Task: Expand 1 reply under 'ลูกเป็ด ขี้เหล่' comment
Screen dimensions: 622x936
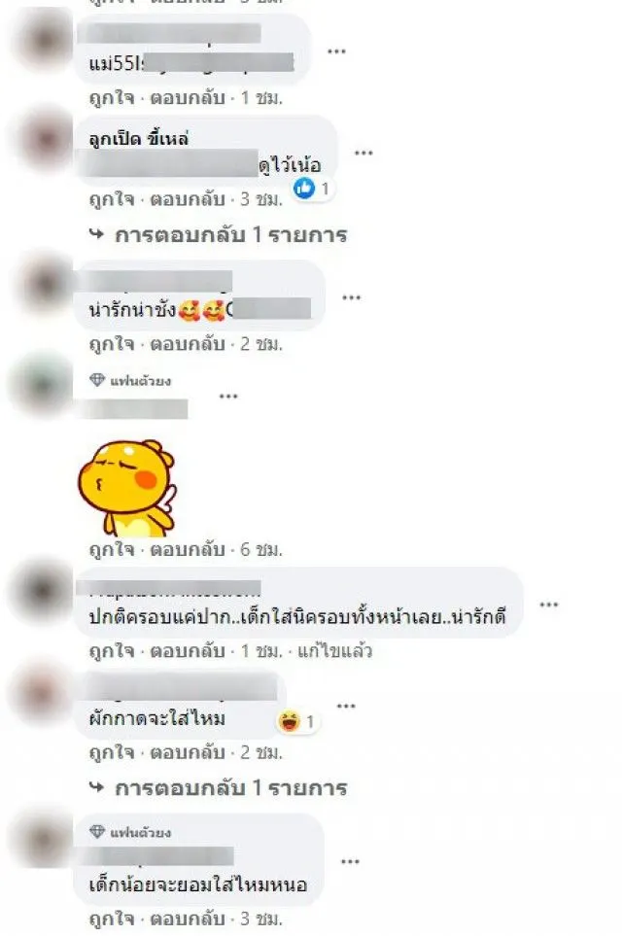Action: pos(219,234)
